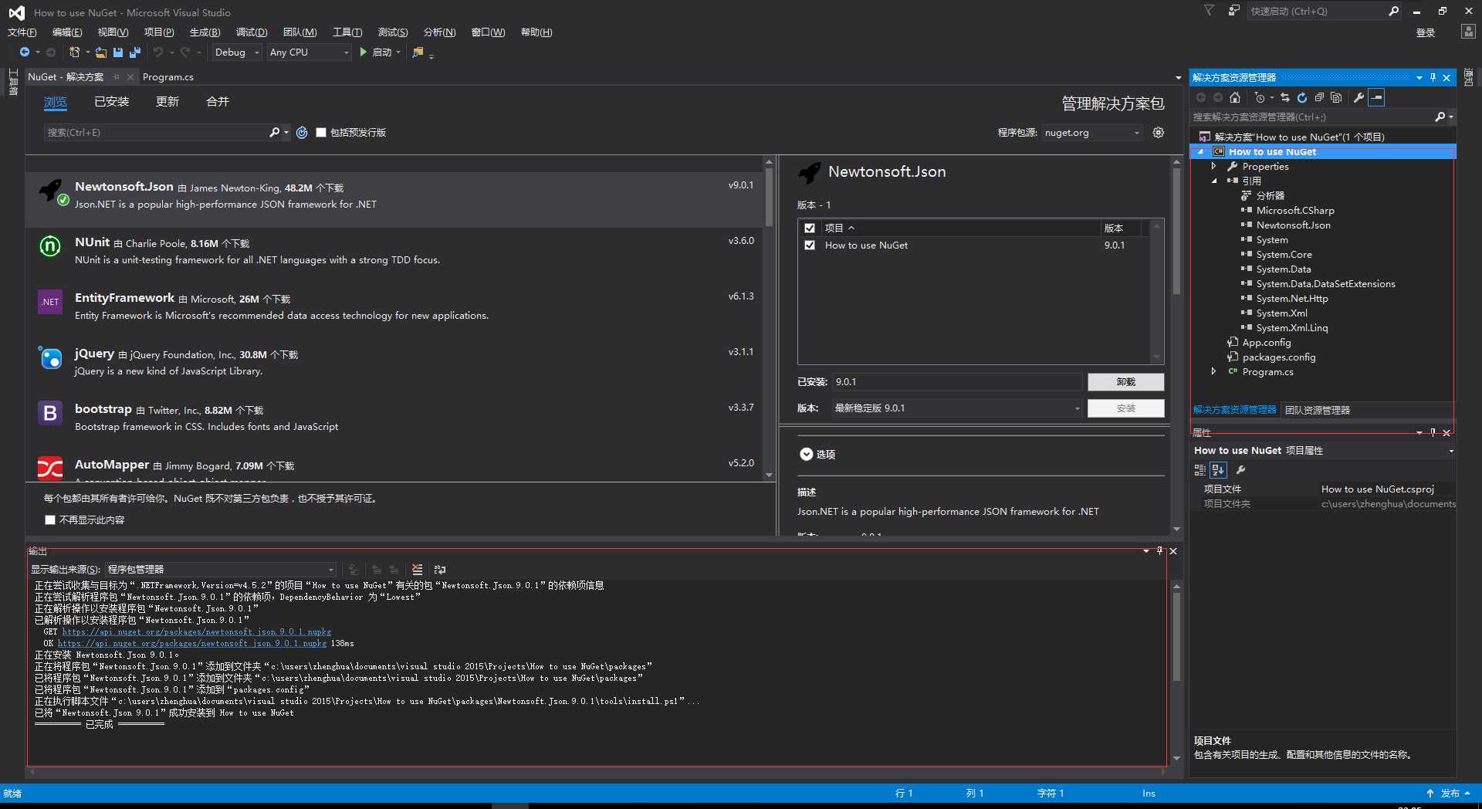Open the Tools menu

(347, 32)
